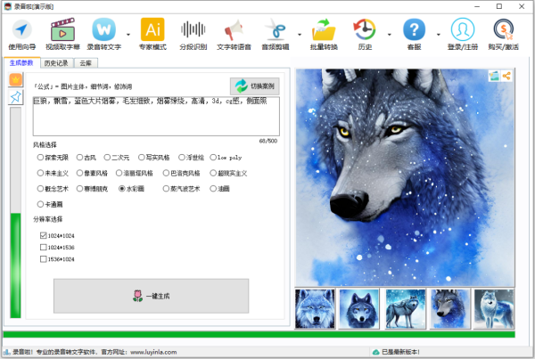The image size is (535, 359).
Task: Switch to the 云库 tab
Action: pos(86,63)
